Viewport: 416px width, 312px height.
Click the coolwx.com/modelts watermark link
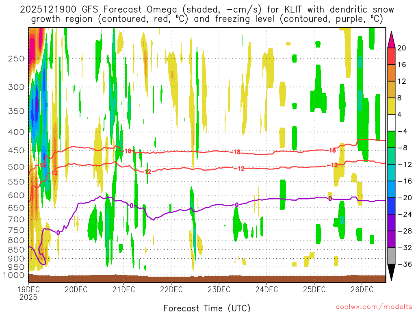(374, 307)
